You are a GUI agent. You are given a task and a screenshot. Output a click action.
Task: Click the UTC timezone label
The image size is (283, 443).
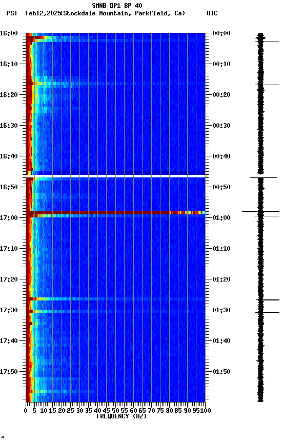(x=212, y=13)
